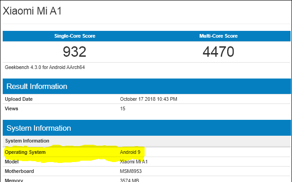This screenshot has width=292, height=182.
Task: Select the Android 9 value
Action: click(x=130, y=152)
